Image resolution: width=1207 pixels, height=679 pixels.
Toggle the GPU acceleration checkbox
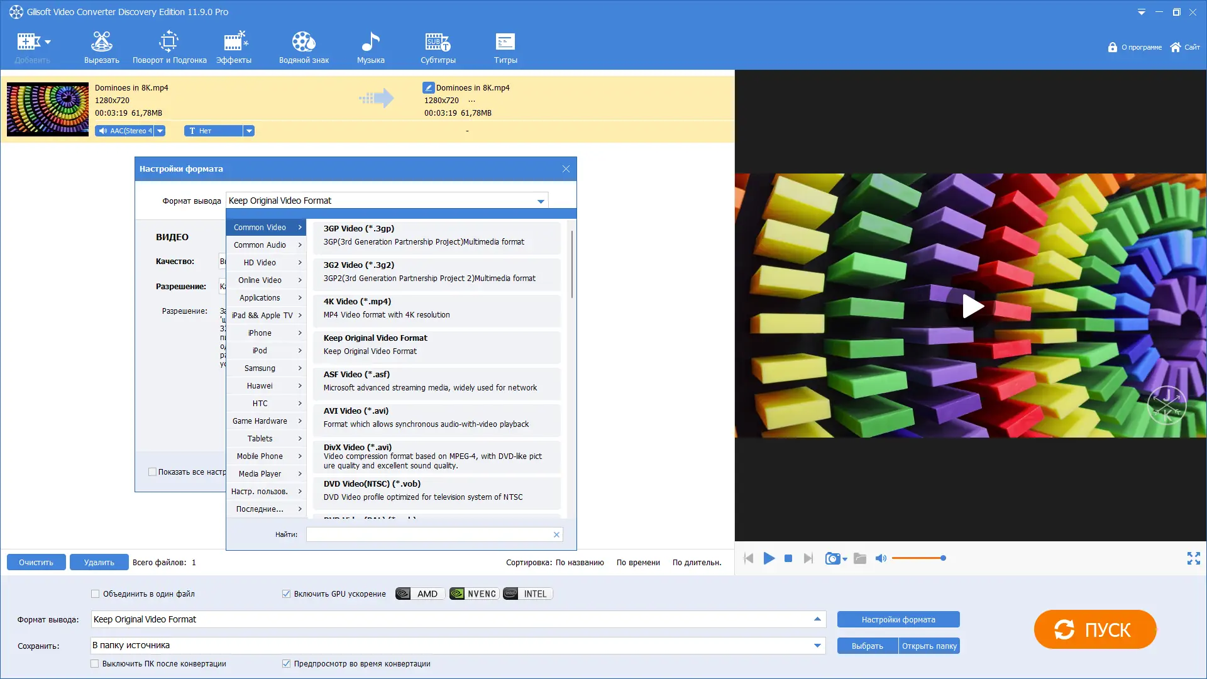(287, 593)
